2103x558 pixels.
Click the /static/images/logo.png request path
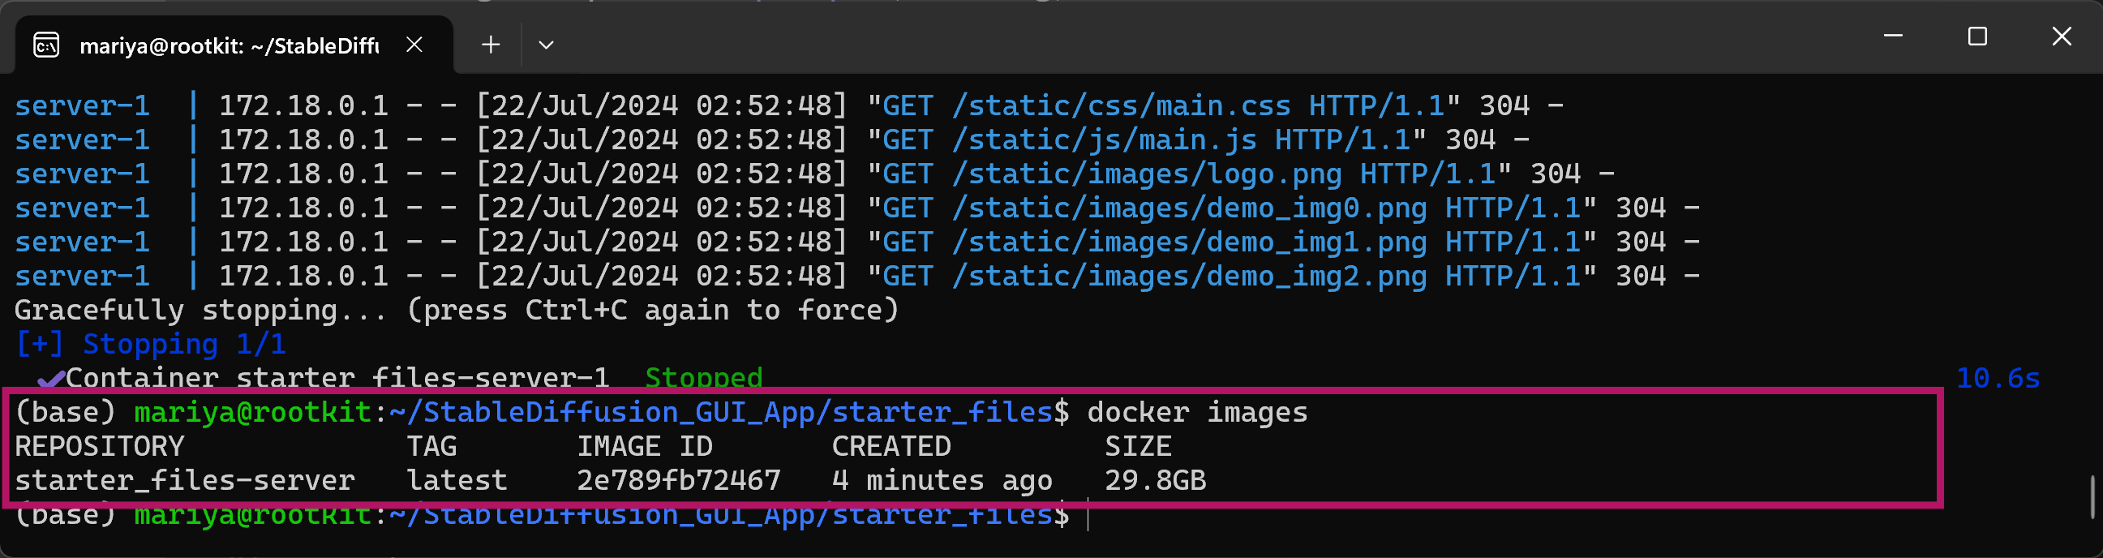click(1146, 174)
